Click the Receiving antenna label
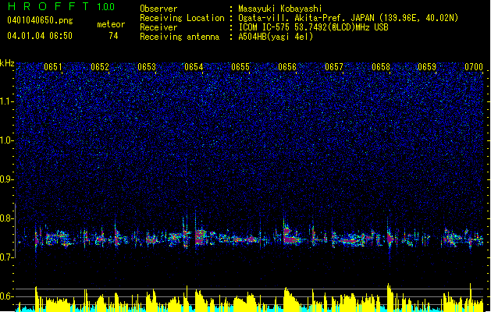Image resolution: width=491 pixels, height=312 pixels. (180, 37)
